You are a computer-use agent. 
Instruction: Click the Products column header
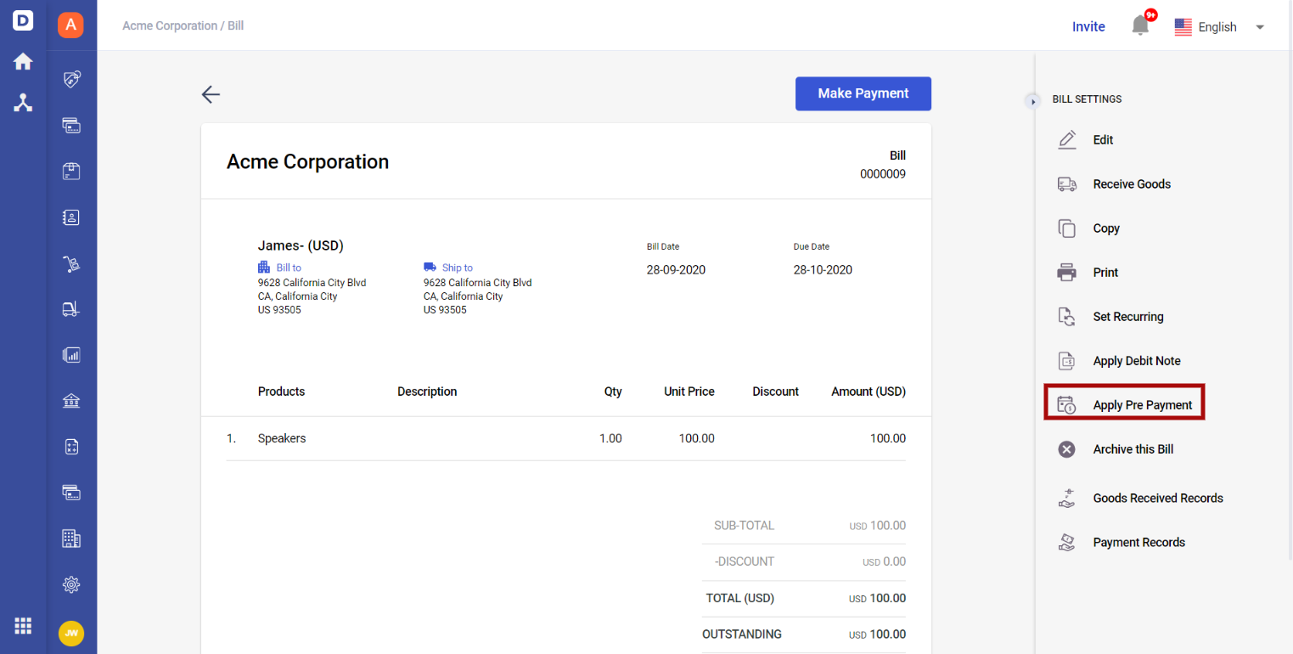pos(281,392)
